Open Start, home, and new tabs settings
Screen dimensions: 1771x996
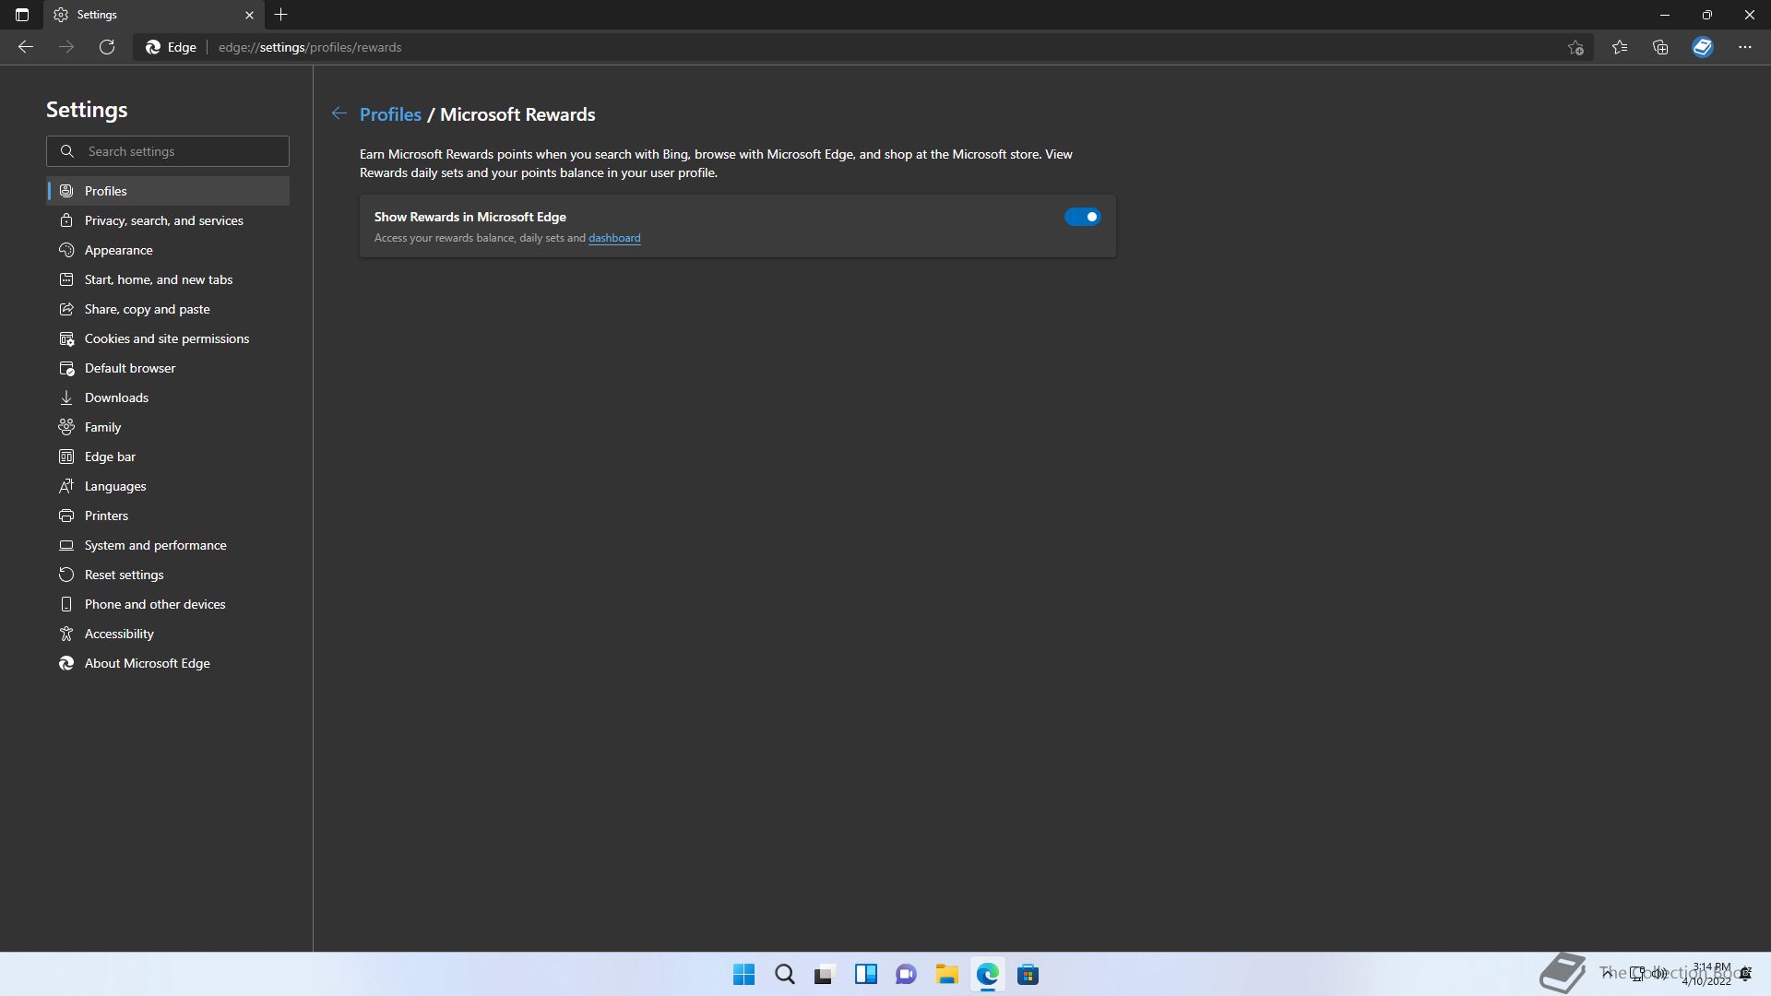click(168, 279)
